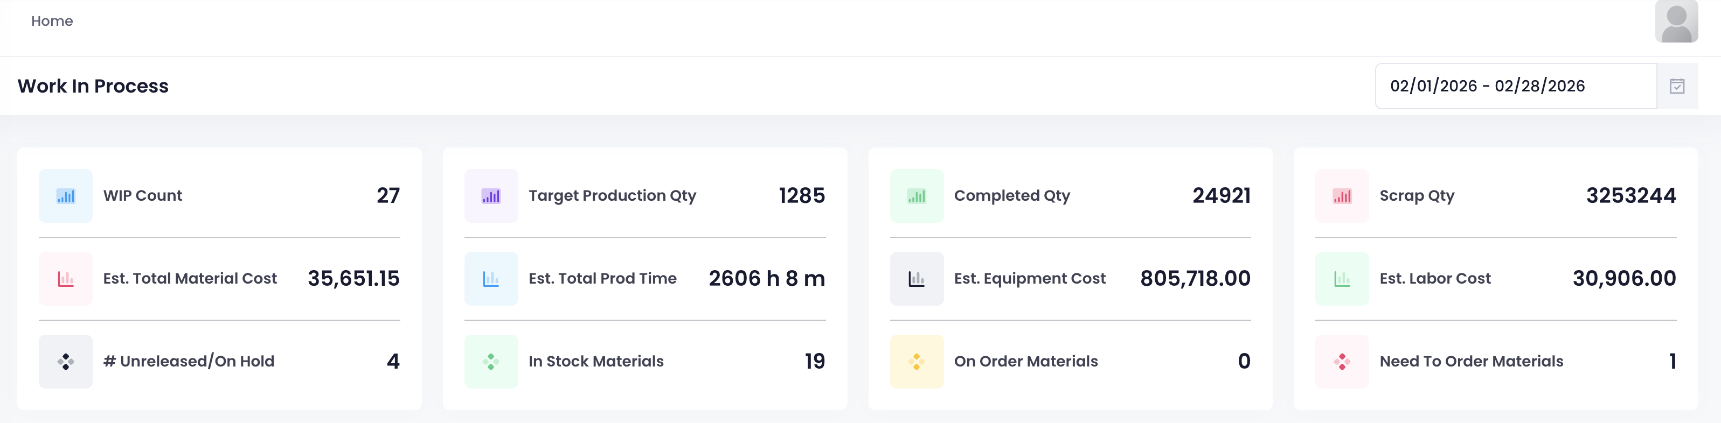
Task: Click the Completed Qty green chart icon
Action: tap(917, 195)
